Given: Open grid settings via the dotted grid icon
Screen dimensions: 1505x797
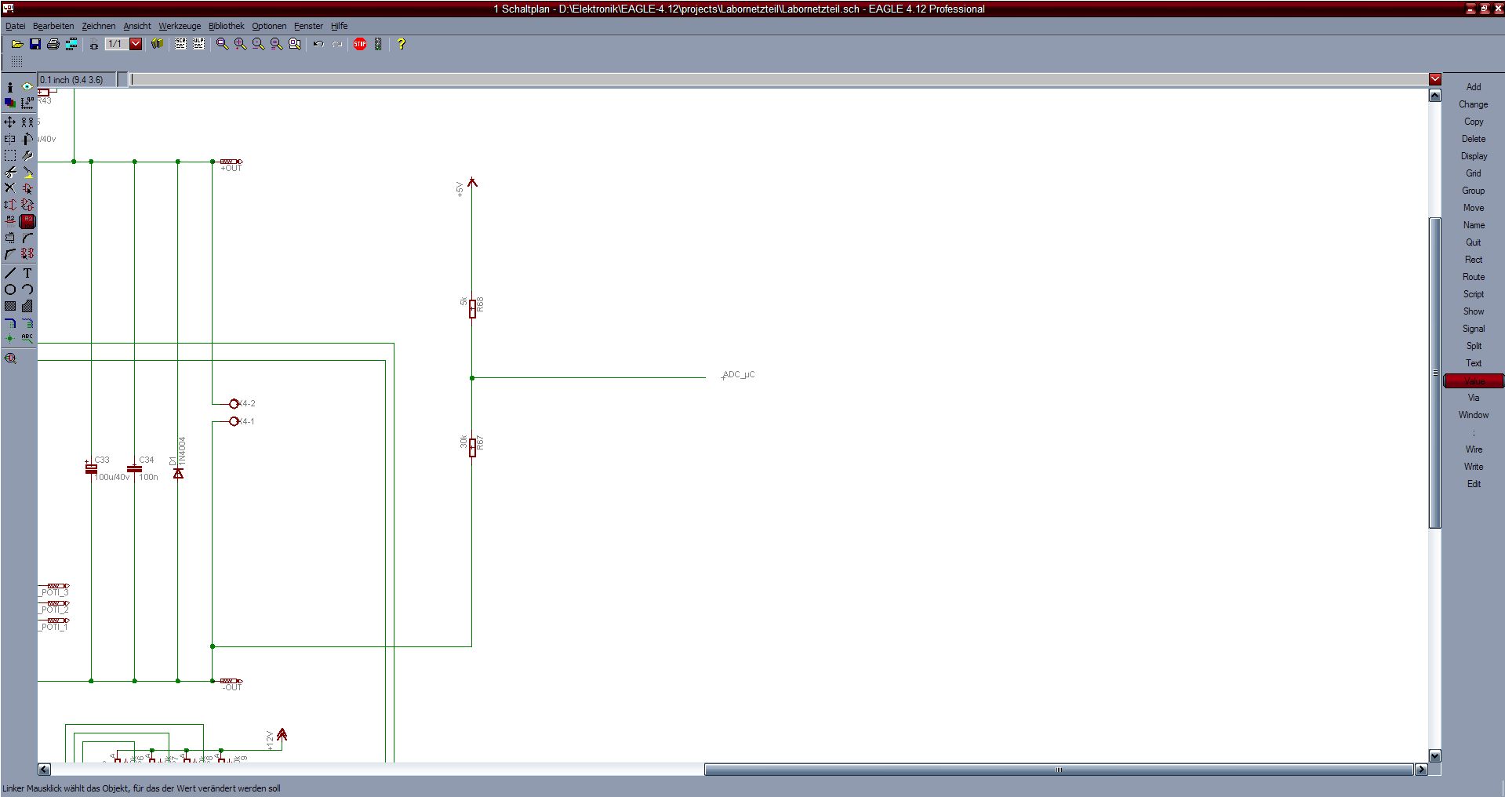Looking at the screenshot, I should pyautogui.click(x=16, y=62).
